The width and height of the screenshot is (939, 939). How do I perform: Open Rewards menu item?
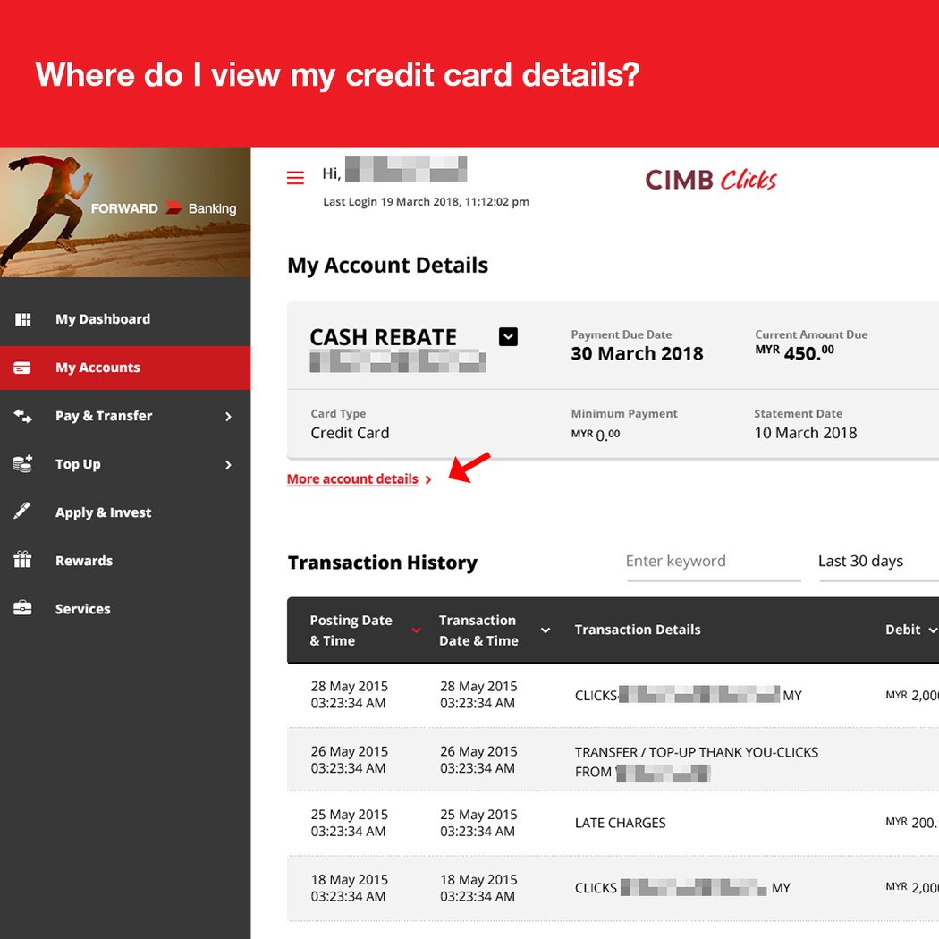125,561
